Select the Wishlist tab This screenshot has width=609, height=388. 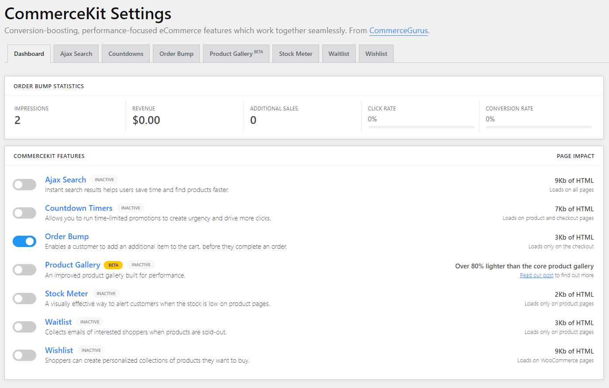tap(376, 54)
